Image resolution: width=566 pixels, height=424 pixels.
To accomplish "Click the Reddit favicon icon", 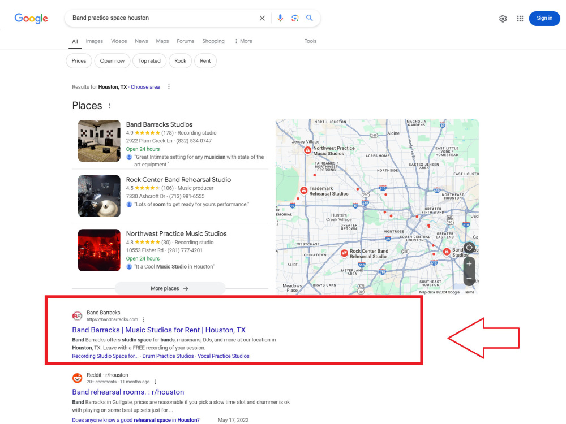I will pos(77,378).
